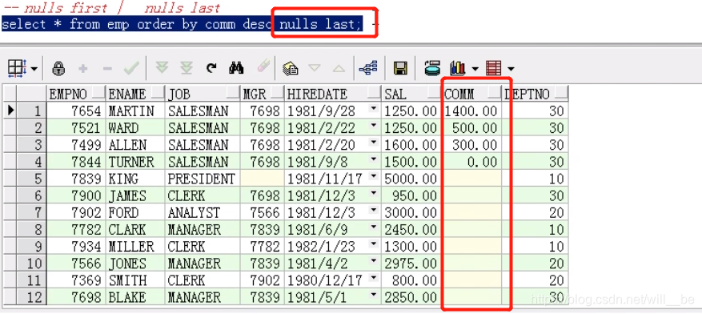Click the cell containing ALLEN
This screenshot has width=702, height=314.
pos(135,145)
